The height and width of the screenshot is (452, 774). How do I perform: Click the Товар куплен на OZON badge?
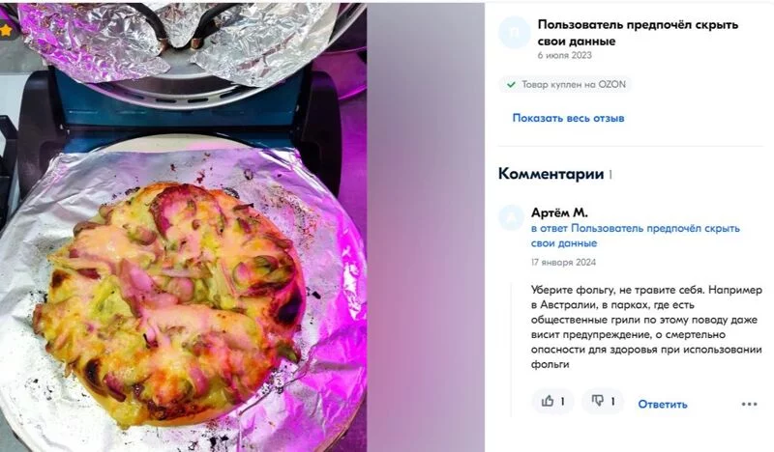[565, 85]
